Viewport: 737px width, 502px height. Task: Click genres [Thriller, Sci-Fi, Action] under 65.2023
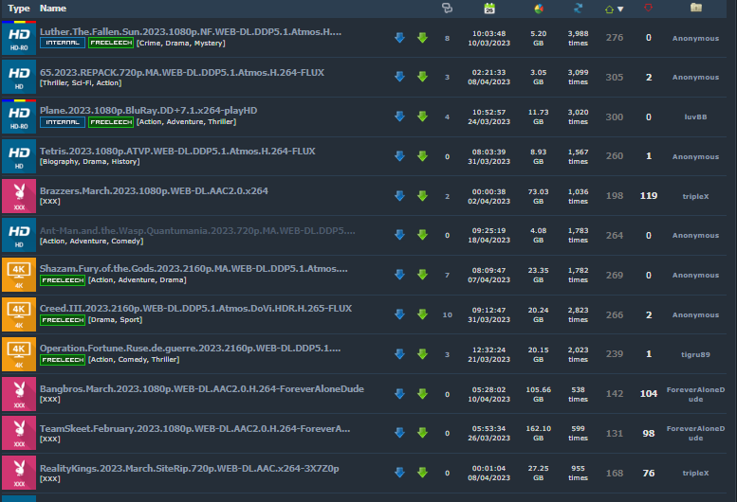(x=81, y=82)
